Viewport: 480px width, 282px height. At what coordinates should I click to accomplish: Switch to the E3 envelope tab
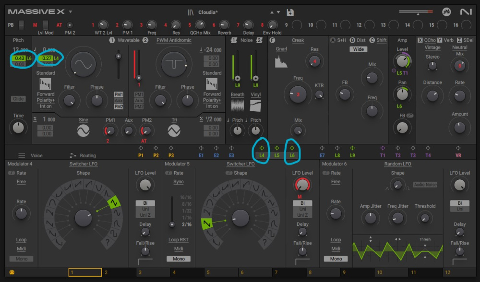tap(231, 155)
